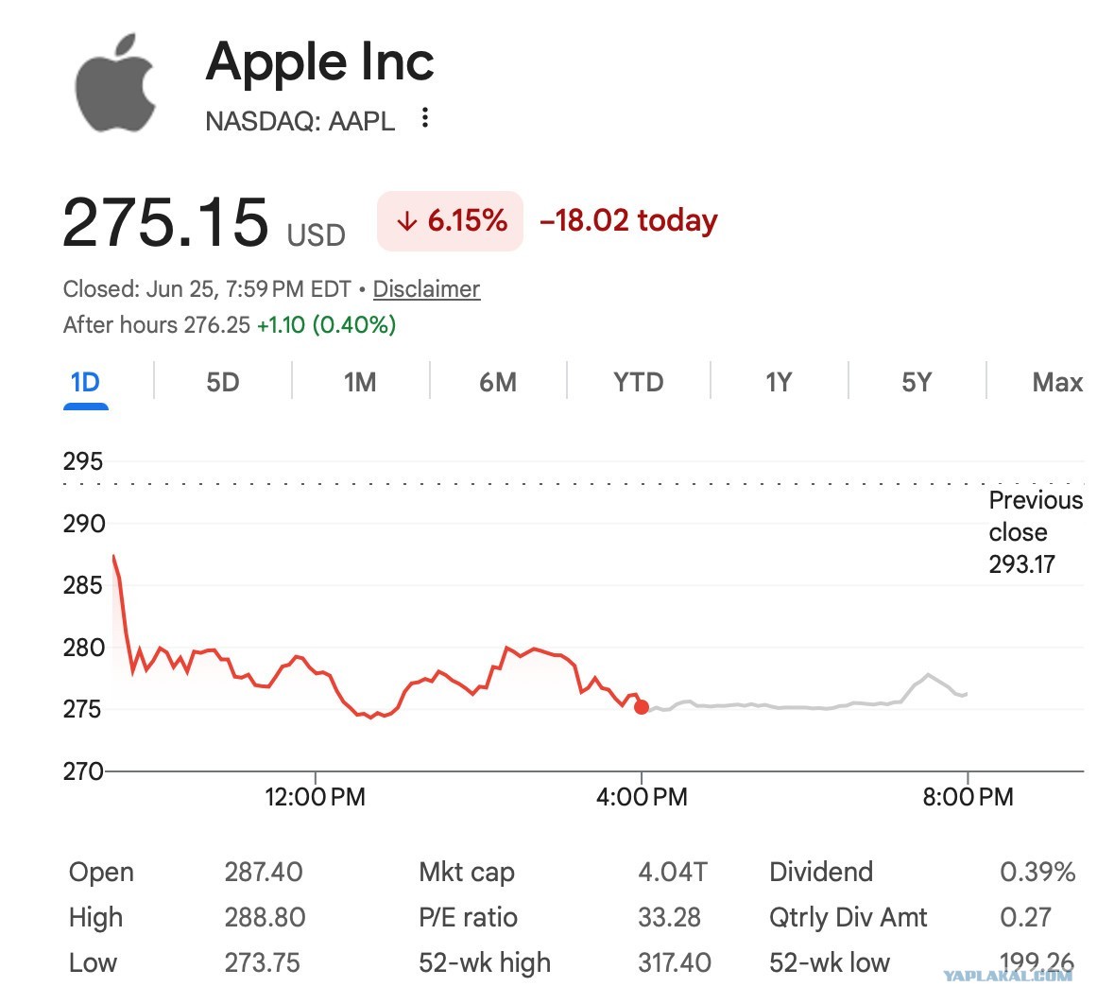Click the down arrow in the 6.15% badge
Screen dimensions: 1097x1004
pos(406,221)
